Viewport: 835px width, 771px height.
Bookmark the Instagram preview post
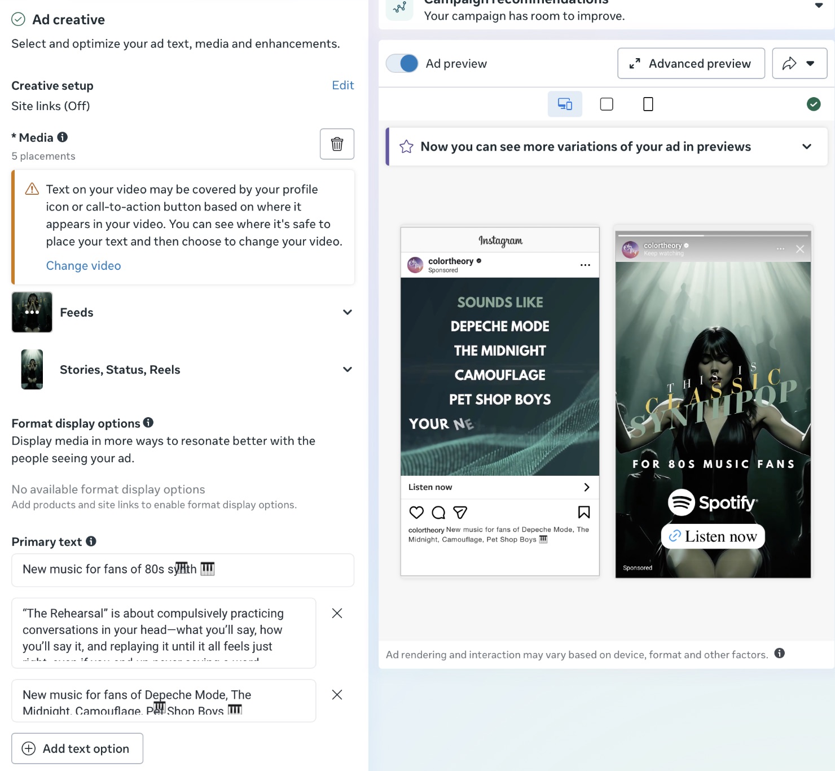click(x=584, y=512)
